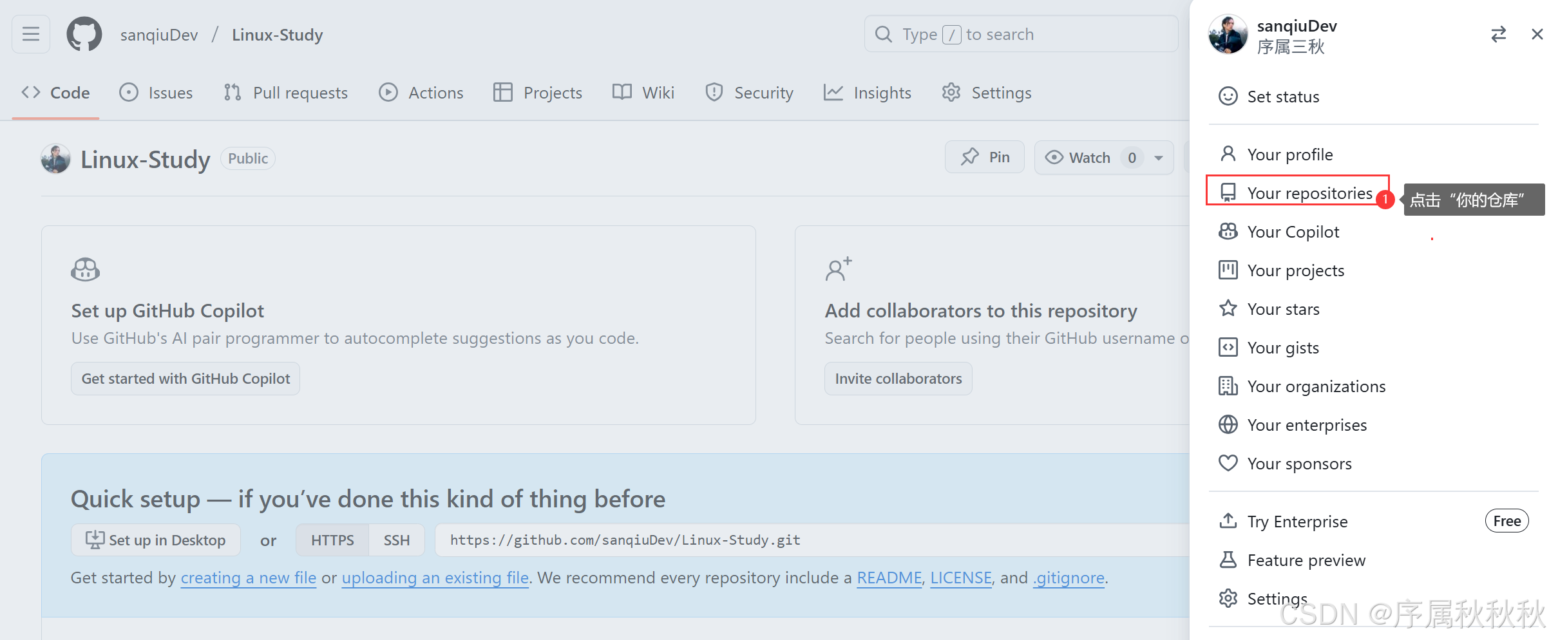Click the Linux-Study repository title

coord(146,159)
